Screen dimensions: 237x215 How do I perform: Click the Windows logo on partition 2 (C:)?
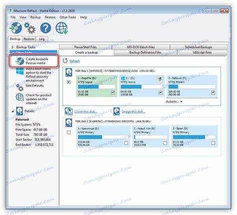click(123, 78)
